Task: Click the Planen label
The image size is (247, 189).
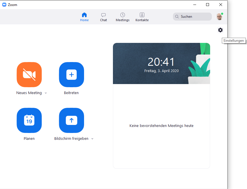Action: 29,139
